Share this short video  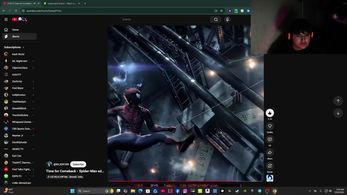[270, 153]
